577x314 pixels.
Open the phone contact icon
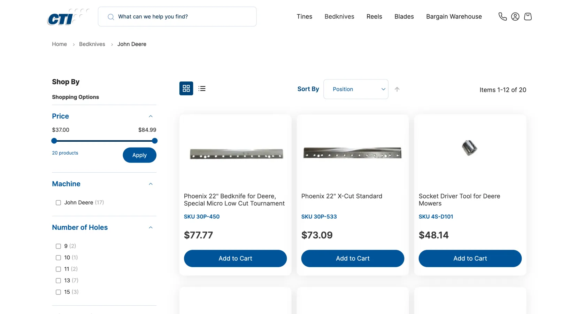coord(502,16)
